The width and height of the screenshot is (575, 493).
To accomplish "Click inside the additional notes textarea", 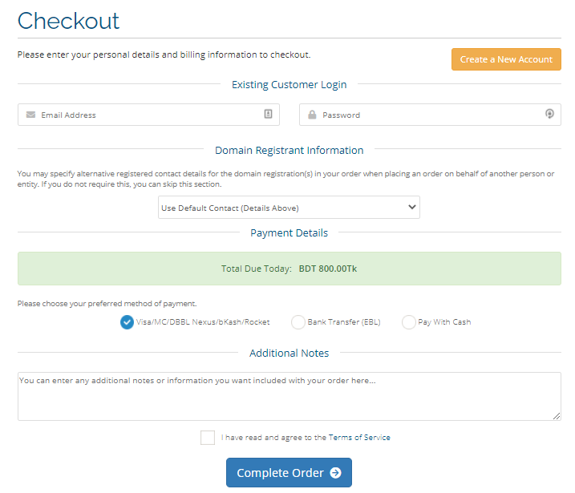I will click(x=290, y=396).
